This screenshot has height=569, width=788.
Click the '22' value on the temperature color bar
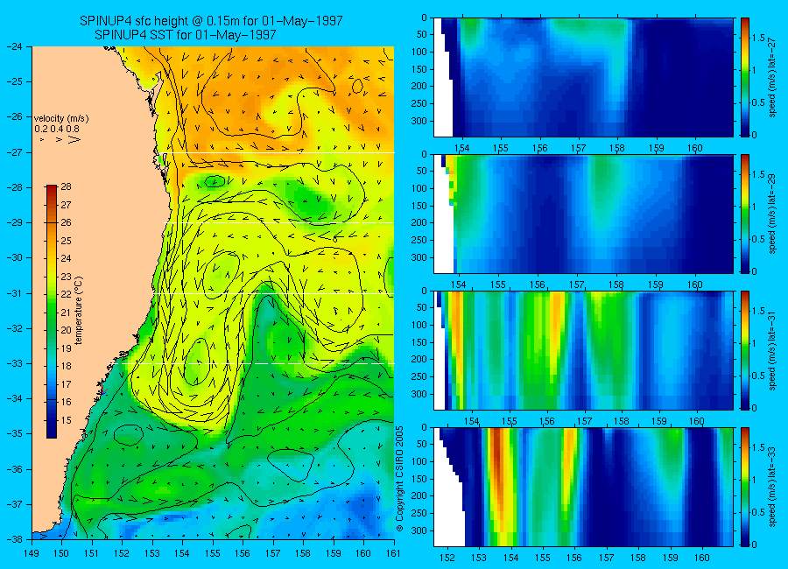click(x=66, y=294)
